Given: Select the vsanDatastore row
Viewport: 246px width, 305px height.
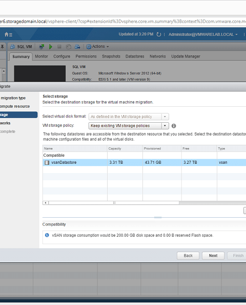Looking at the screenshot, I should pos(144,162).
